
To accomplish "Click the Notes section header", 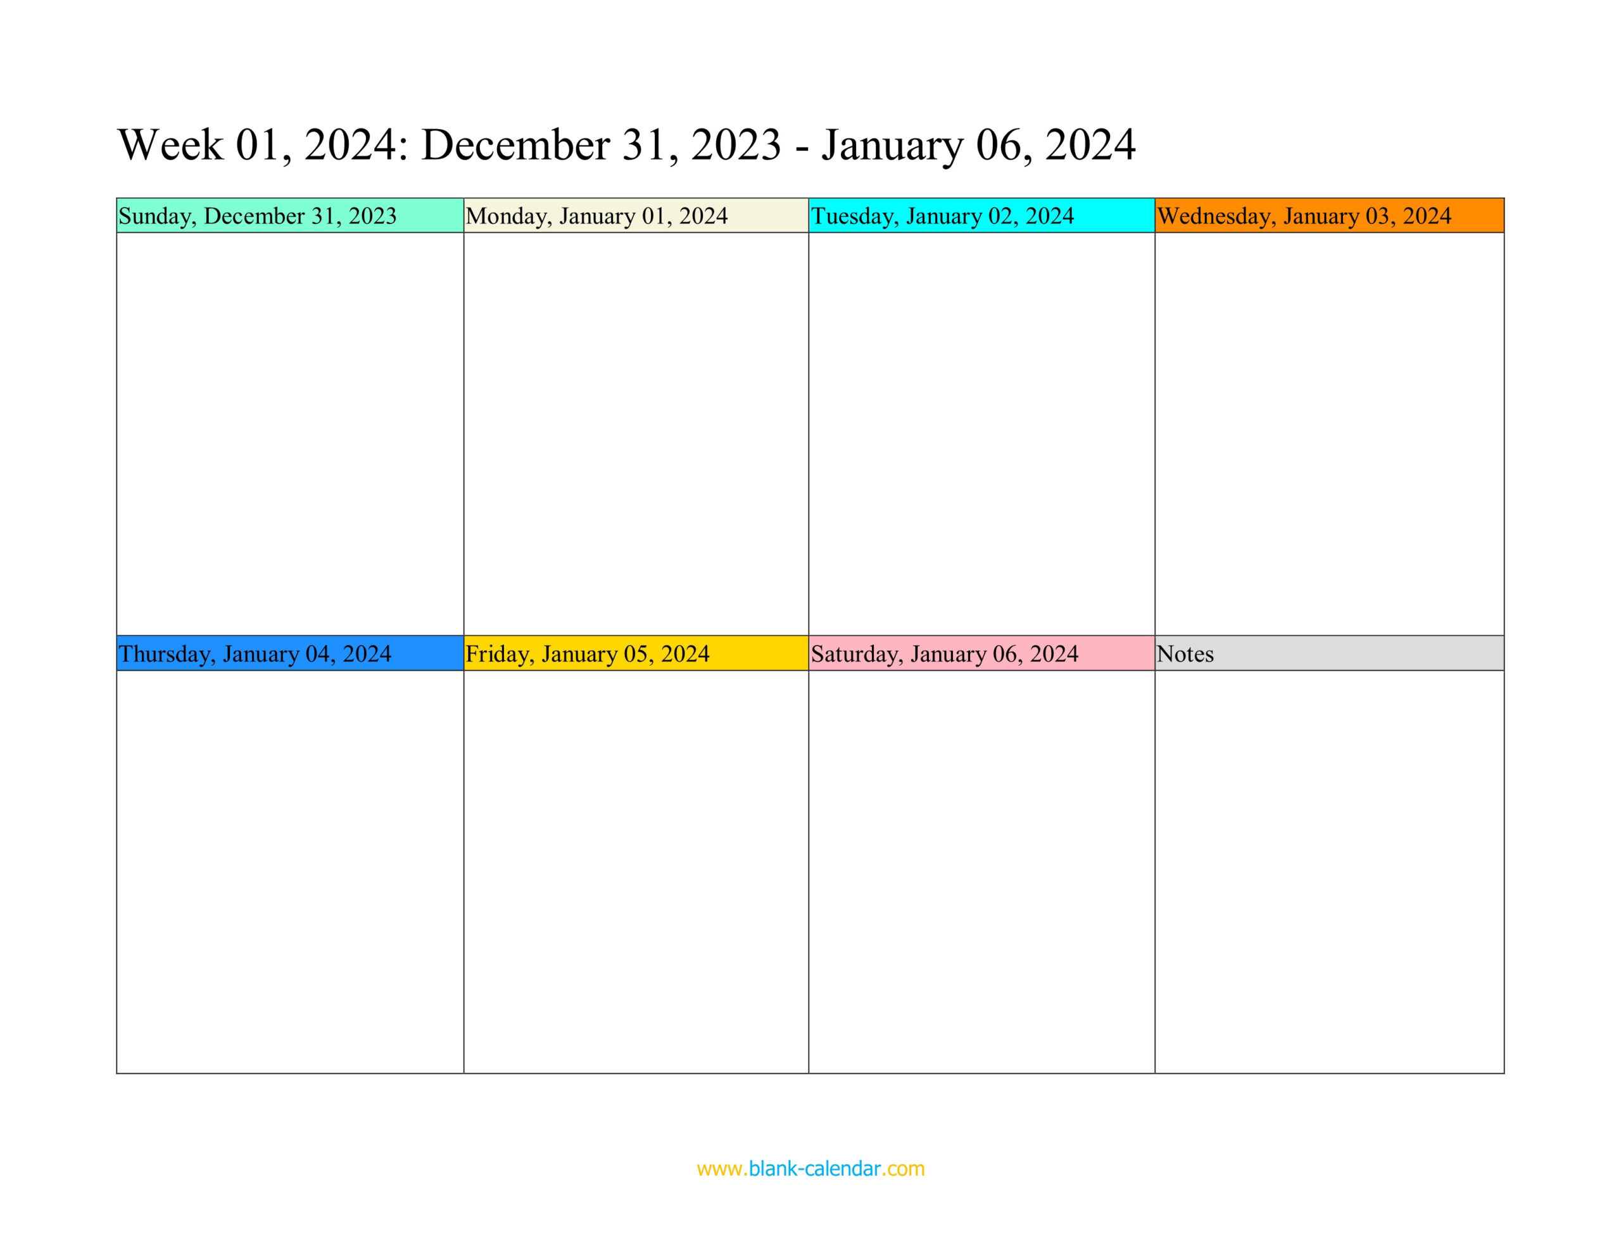I will click(x=1328, y=654).
